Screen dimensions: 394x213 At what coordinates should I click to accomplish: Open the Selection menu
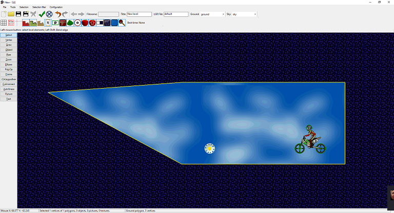pos(24,7)
